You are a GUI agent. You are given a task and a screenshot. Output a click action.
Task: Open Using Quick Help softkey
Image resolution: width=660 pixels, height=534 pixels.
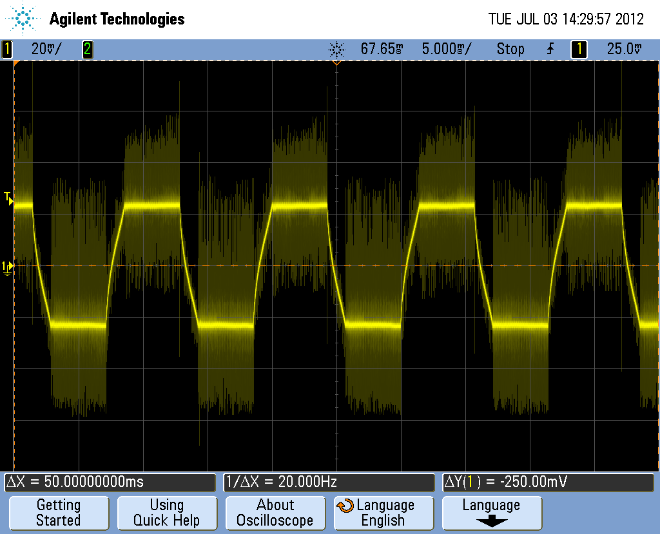(167, 513)
